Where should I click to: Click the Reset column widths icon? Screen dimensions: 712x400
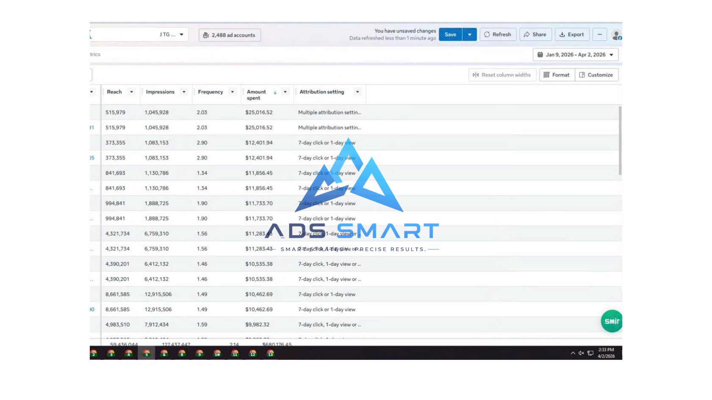(x=476, y=75)
